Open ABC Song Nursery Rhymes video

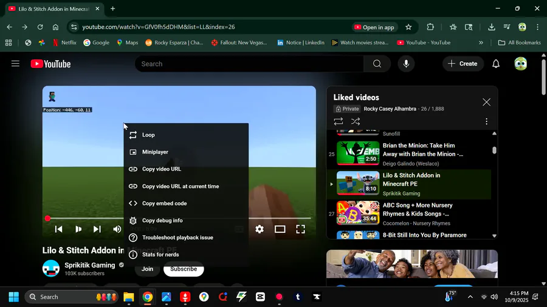click(x=408, y=214)
